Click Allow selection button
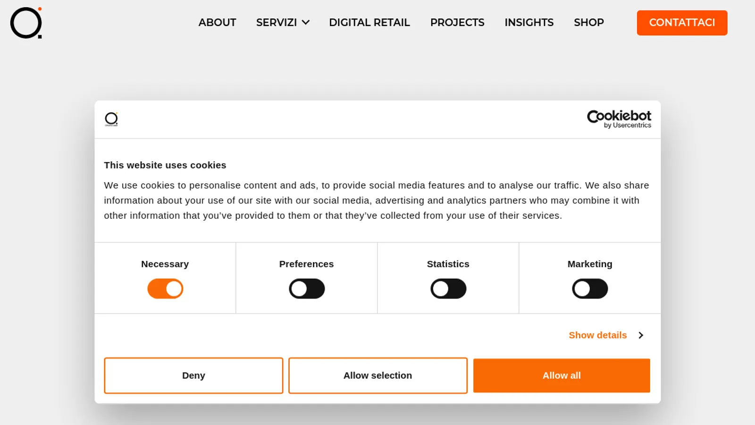 click(378, 375)
